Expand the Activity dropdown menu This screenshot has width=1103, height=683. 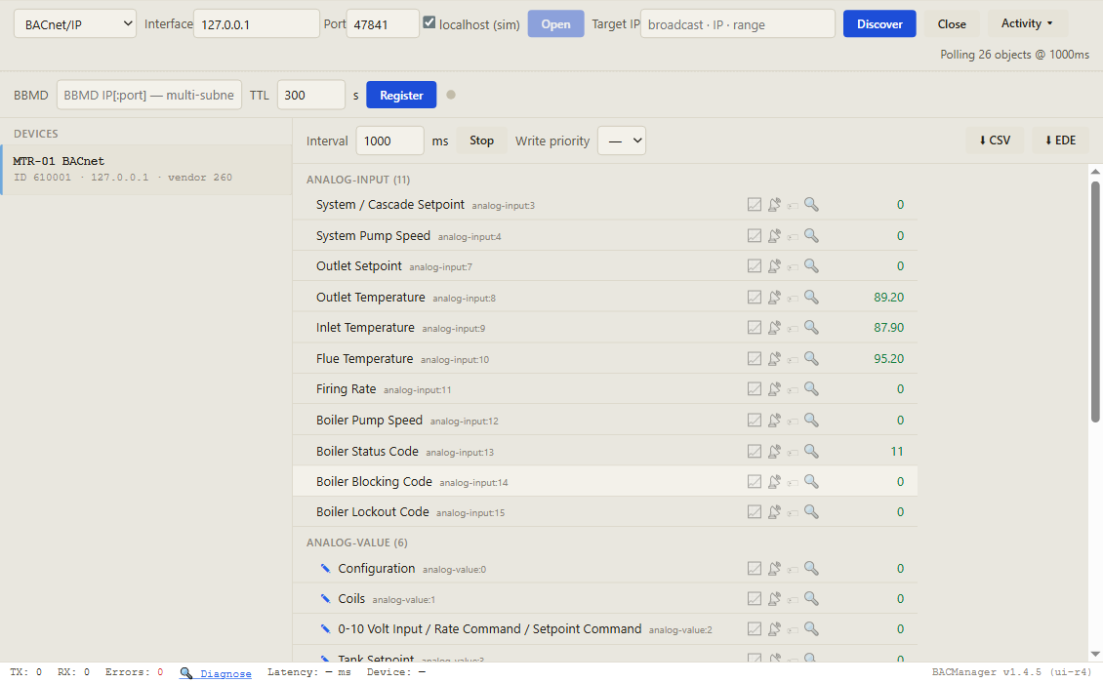1027,23
